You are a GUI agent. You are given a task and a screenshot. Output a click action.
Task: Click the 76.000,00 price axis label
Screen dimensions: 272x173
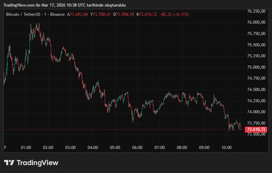coord(257,22)
